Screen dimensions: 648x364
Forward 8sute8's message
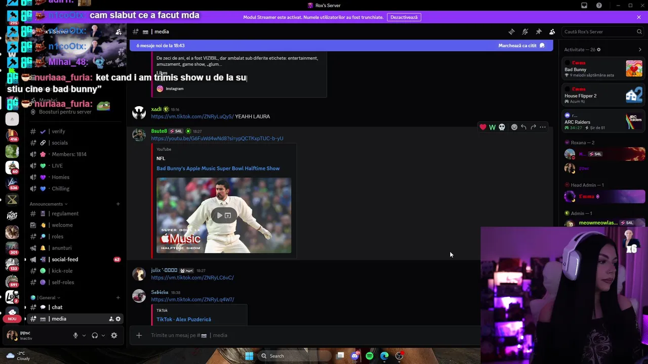(533, 127)
